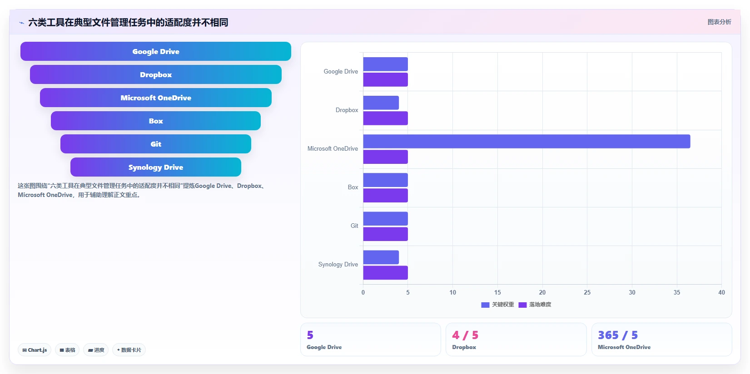Click the blue 关键权重 bar for Microsoft OneDrive
The width and height of the screenshot is (750, 374).
tap(526, 141)
